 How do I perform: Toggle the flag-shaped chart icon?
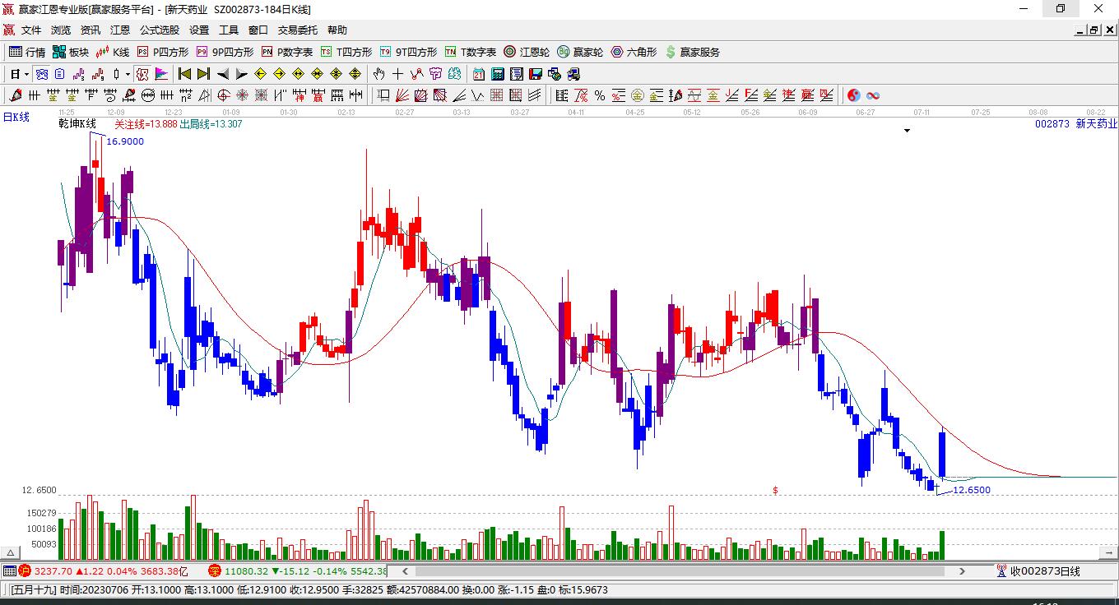click(x=161, y=74)
